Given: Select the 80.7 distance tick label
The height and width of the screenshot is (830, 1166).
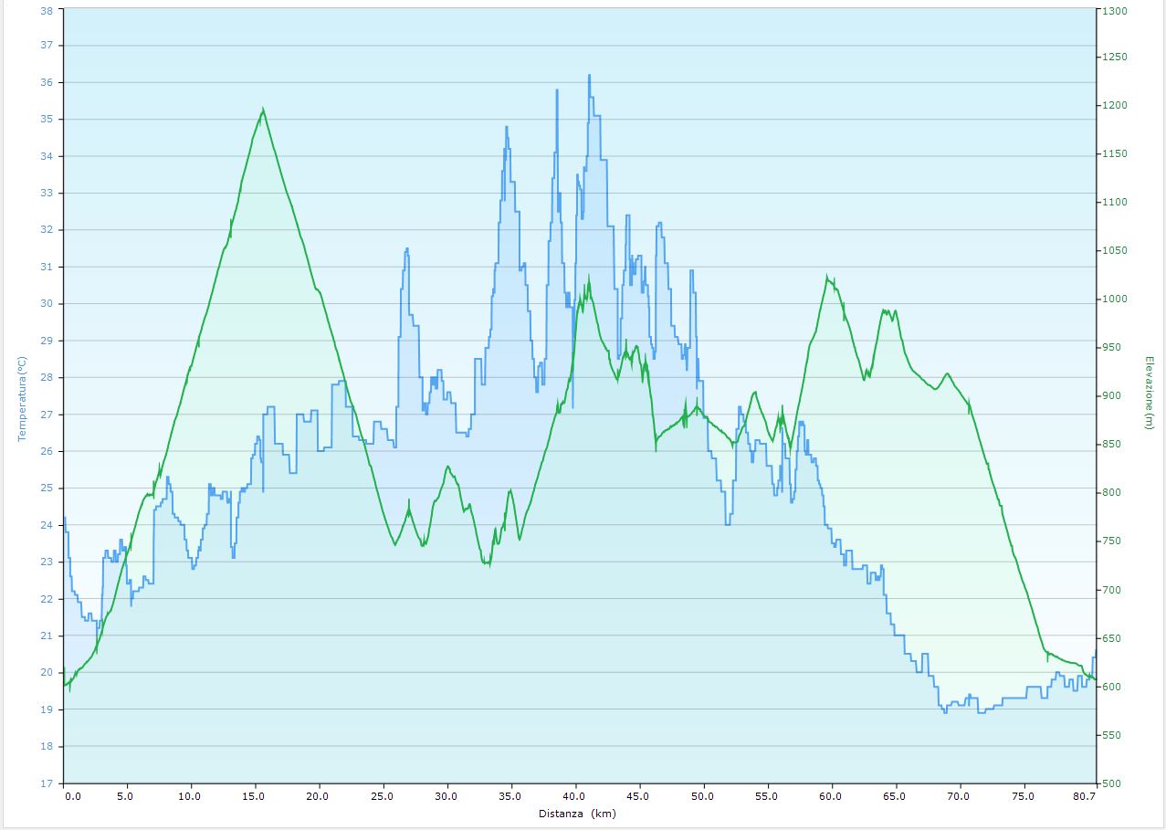Looking at the screenshot, I should [x=1084, y=796].
